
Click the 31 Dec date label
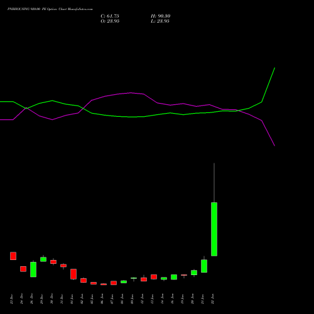[x=62, y=299]
